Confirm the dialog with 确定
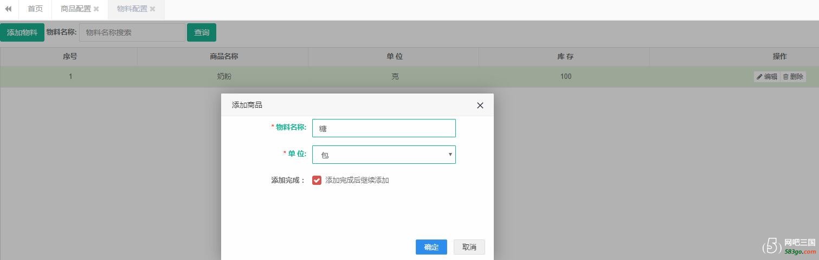This screenshot has height=260, width=819. pyautogui.click(x=431, y=247)
